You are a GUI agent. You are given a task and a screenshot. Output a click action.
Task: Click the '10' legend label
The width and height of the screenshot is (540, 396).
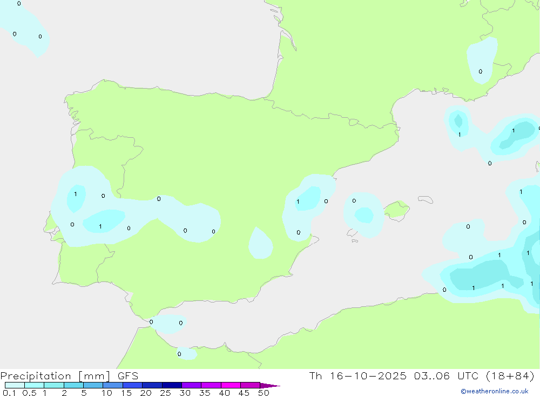pyautogui.click(x=106, y=393)
